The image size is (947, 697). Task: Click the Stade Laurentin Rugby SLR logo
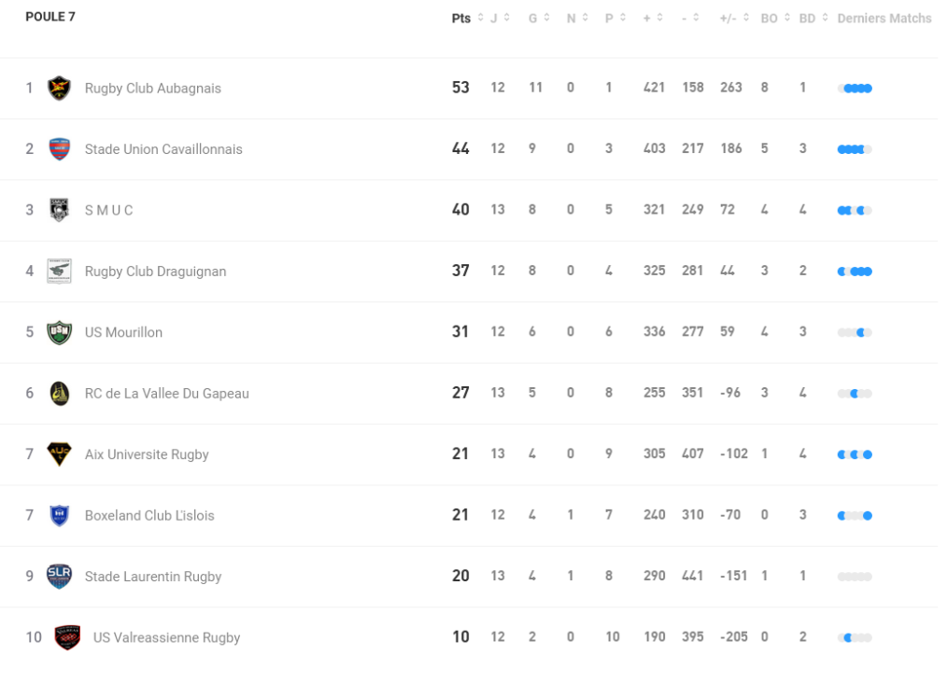(59, 576)
